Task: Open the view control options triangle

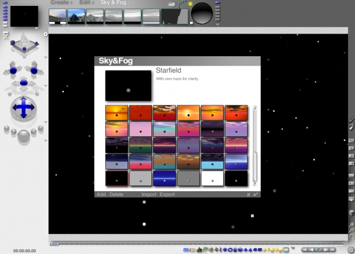Action: [46, 57]
